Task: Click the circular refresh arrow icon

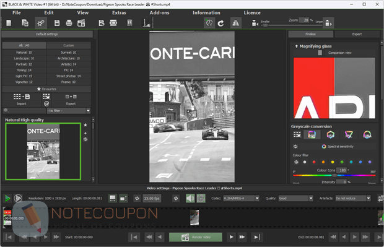Action: pos(221,23)
